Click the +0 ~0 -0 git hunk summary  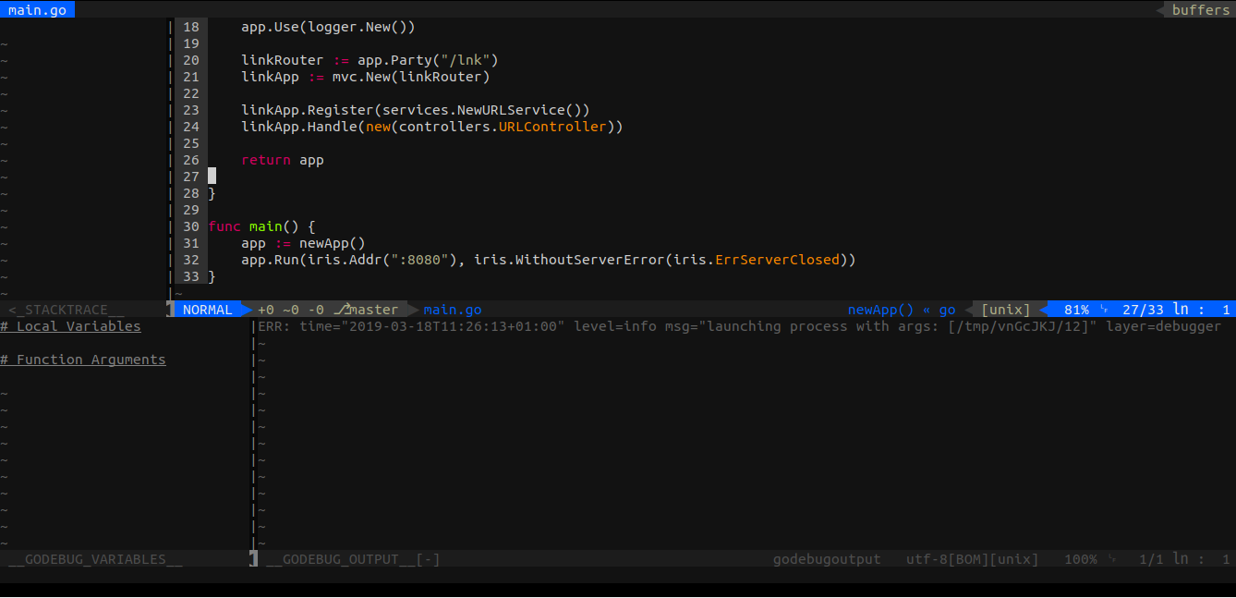[x=291, y=310]
